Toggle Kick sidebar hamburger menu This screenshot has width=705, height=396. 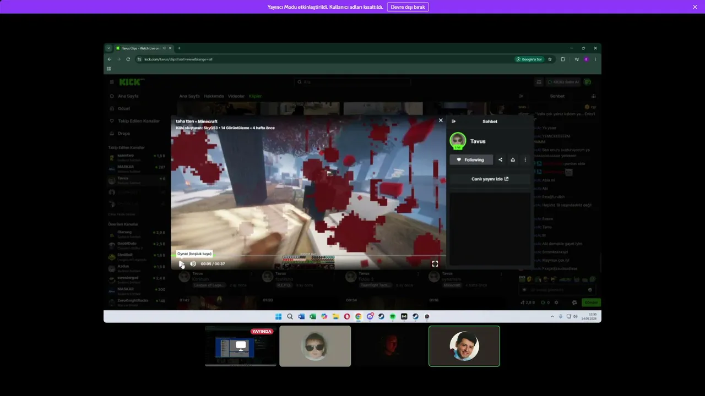(x=112, y=82)
